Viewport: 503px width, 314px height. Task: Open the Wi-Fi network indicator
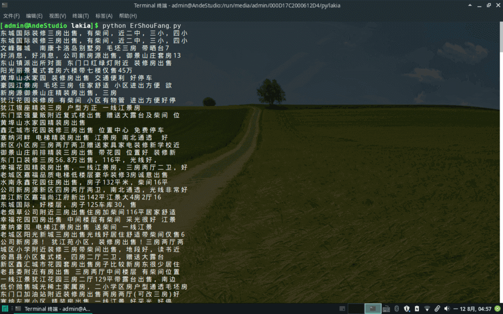point(427,309)
